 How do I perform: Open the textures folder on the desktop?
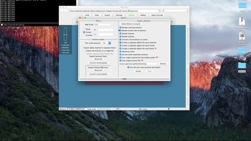(x=242, y=65)
